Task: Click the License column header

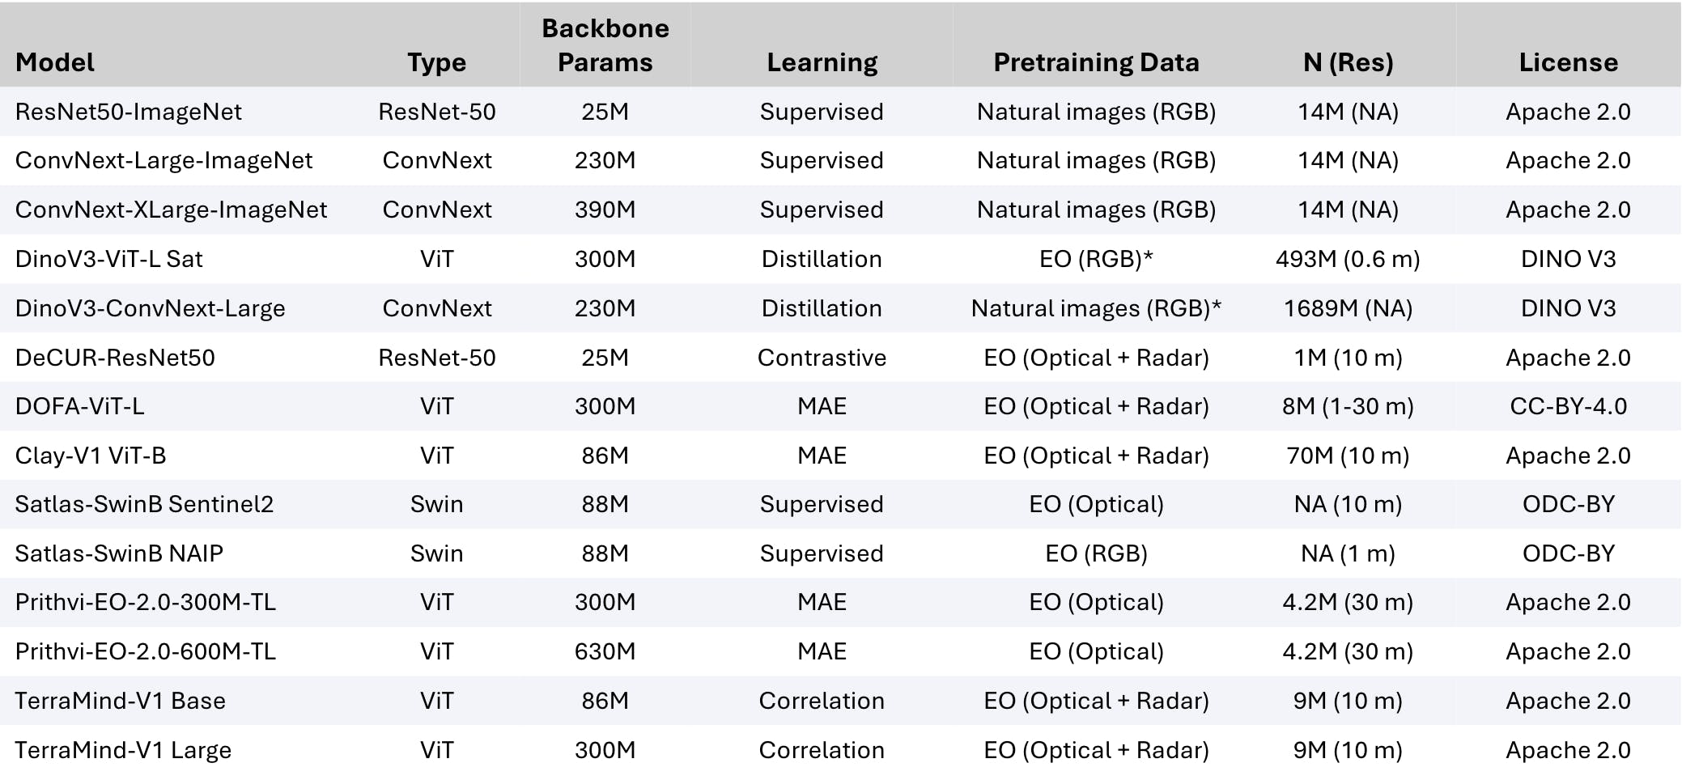Action: click(1568, 62)
